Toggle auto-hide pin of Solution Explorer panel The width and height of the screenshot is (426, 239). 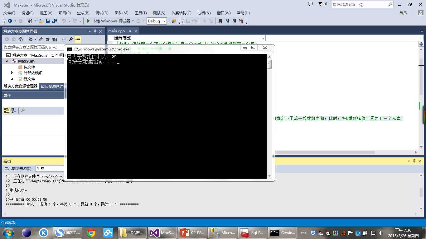pyautogui.click(x=95, y=31)
